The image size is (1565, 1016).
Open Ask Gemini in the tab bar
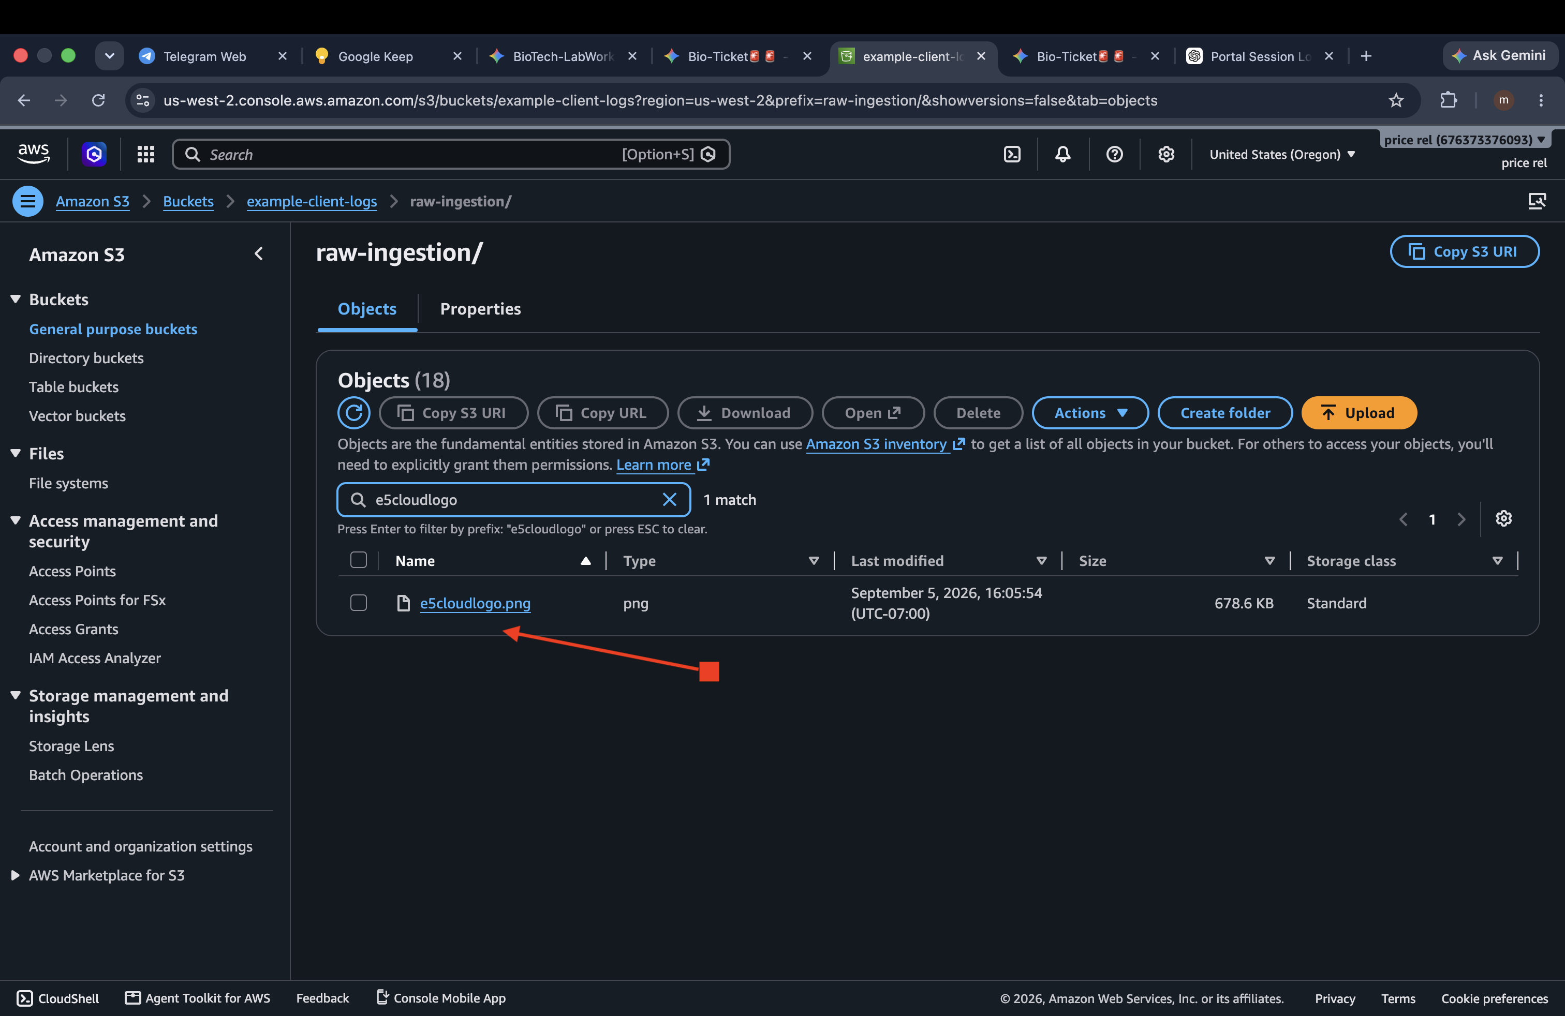(1500, 56)
